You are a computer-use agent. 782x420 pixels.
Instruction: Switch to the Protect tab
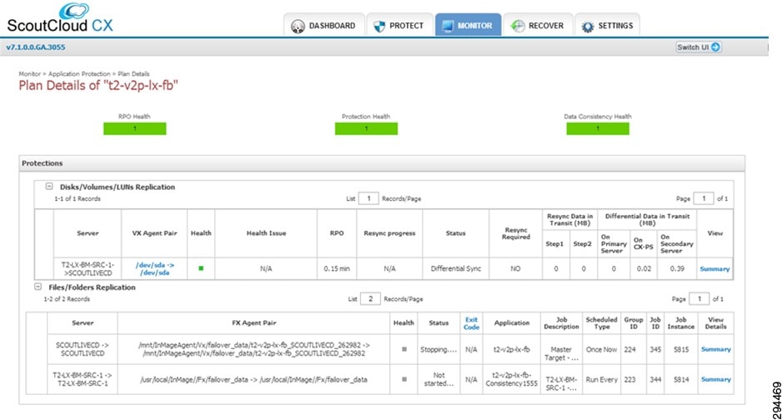399,25
